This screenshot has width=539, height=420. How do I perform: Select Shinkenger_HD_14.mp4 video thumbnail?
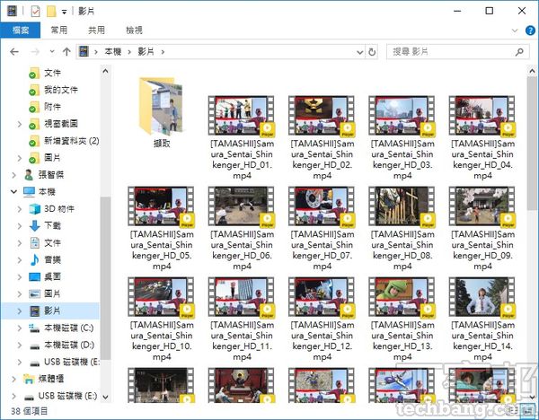482,297
